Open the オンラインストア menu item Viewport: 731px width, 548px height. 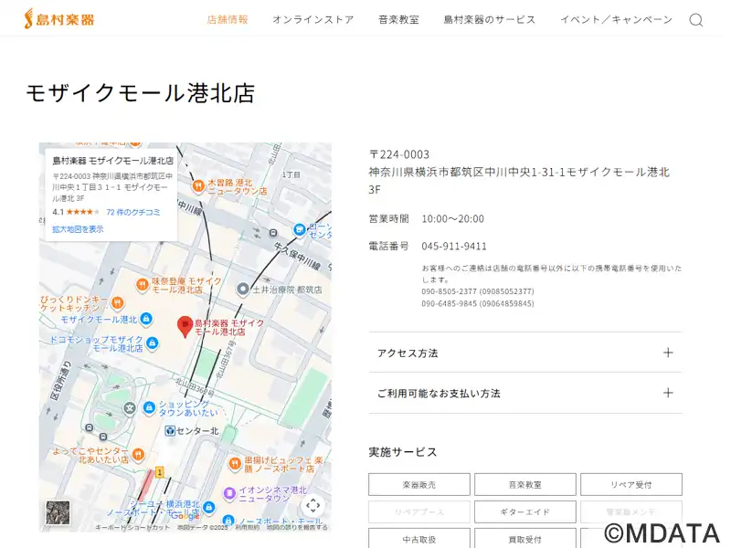[x=313, y=19]
